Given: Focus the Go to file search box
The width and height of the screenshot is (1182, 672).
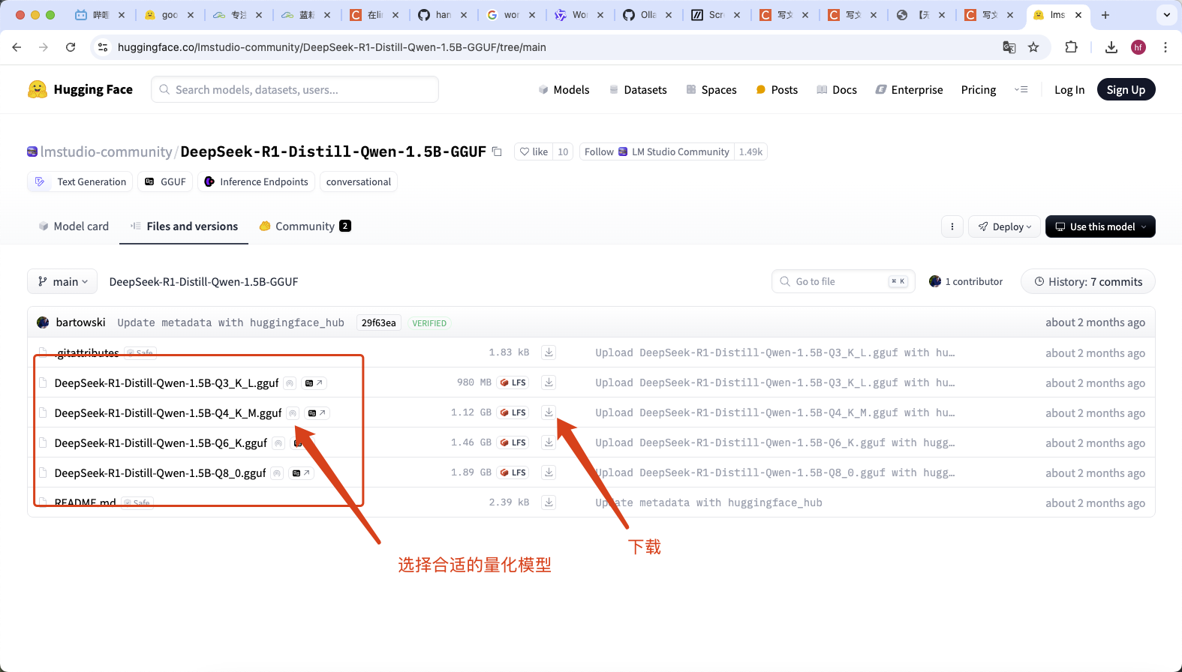Looking at the screenshot, I should point(843,281).
